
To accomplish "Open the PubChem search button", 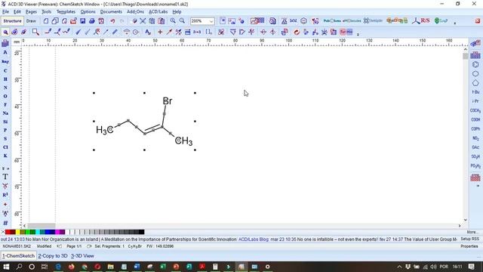I will point(332,21).
